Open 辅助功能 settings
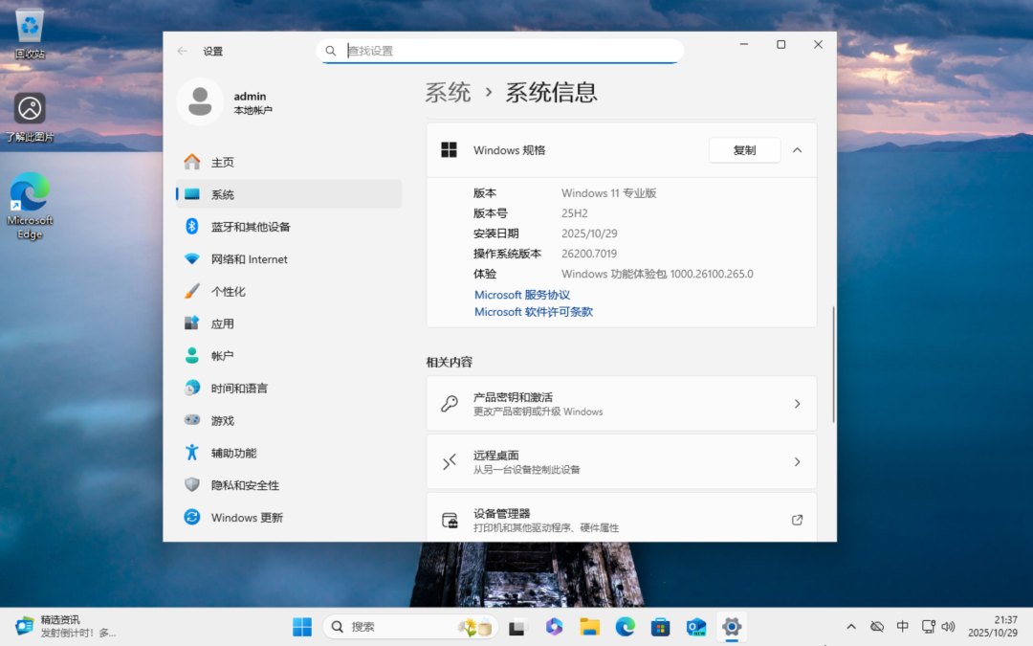The image size is (1033, 646). 289,453
